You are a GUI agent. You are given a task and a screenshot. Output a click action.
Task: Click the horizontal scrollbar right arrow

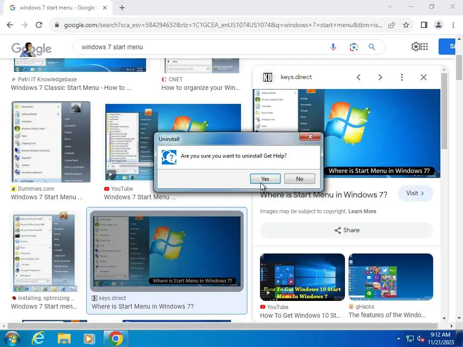point(452,326)
